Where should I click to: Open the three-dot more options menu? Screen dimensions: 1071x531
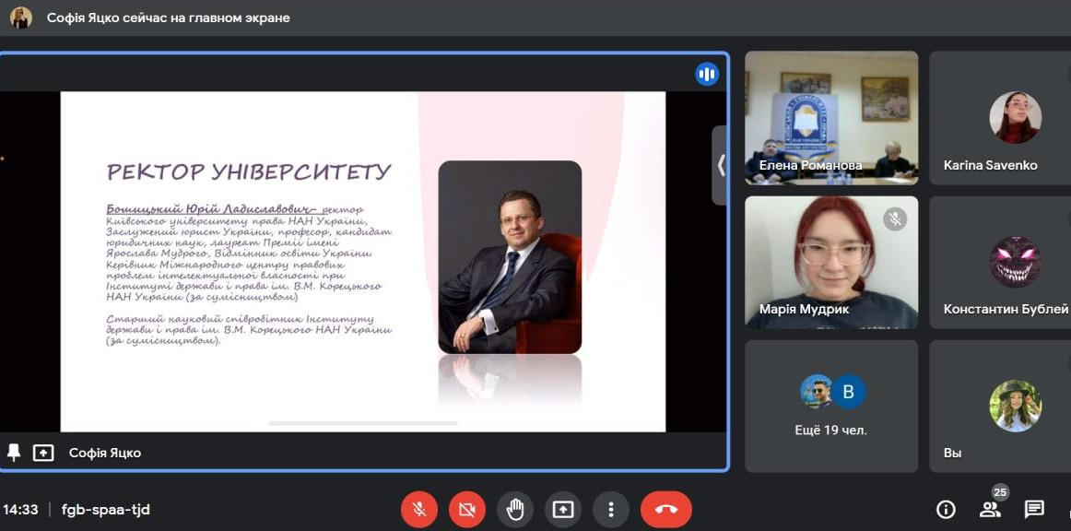click(x=610, y=509)
